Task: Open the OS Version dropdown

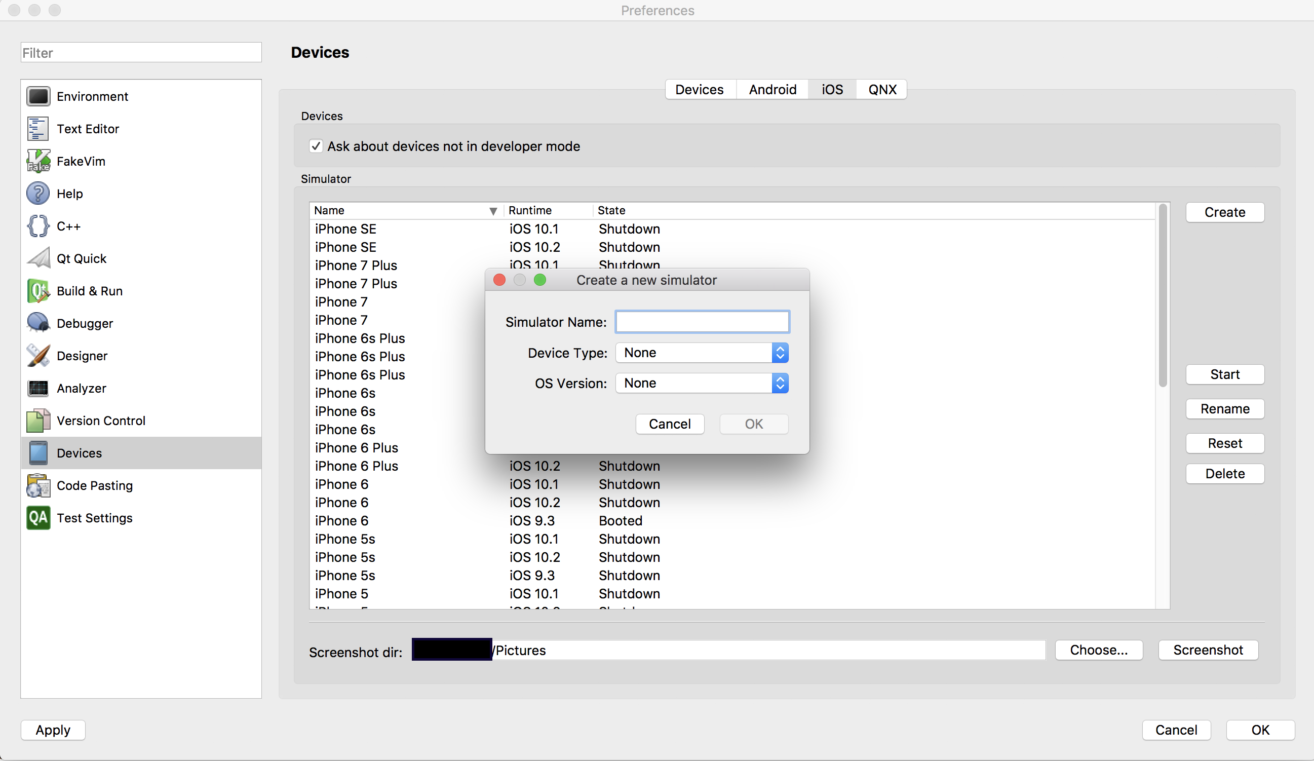Action: coord(701,384)
